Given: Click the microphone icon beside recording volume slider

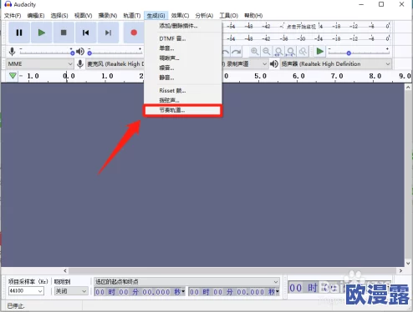Looking at the screenshot, I should [12, 52].
